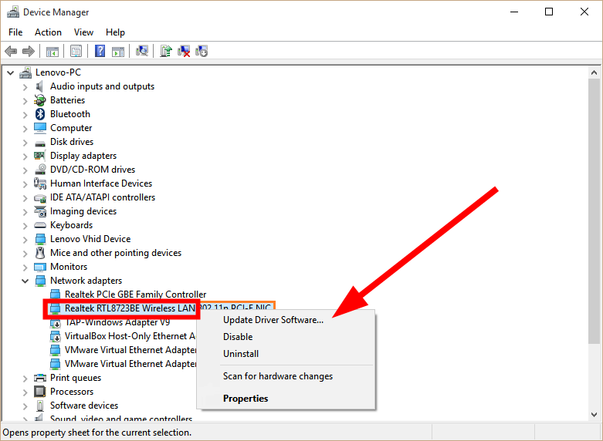Choose Uninstall in the context menu
Image resolution: width=603 pixels, height=441 pixels.
286,354
